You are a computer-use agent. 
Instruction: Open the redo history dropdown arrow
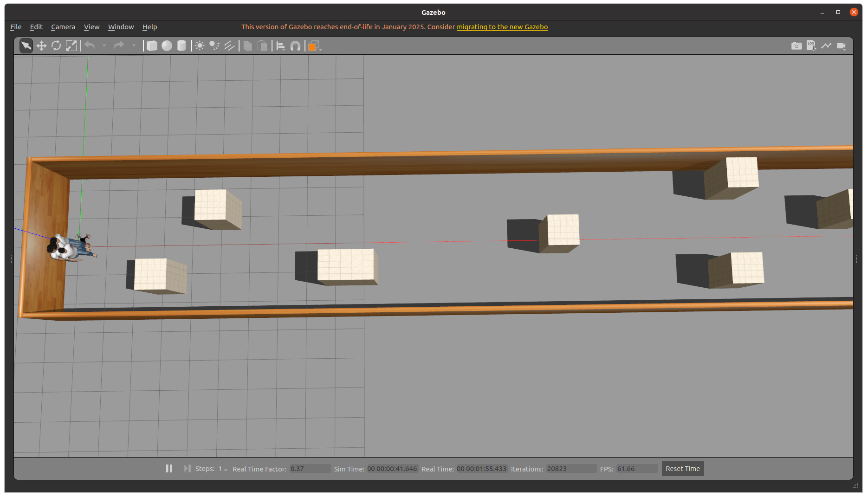pyautogui.click(x=134, y=45)
